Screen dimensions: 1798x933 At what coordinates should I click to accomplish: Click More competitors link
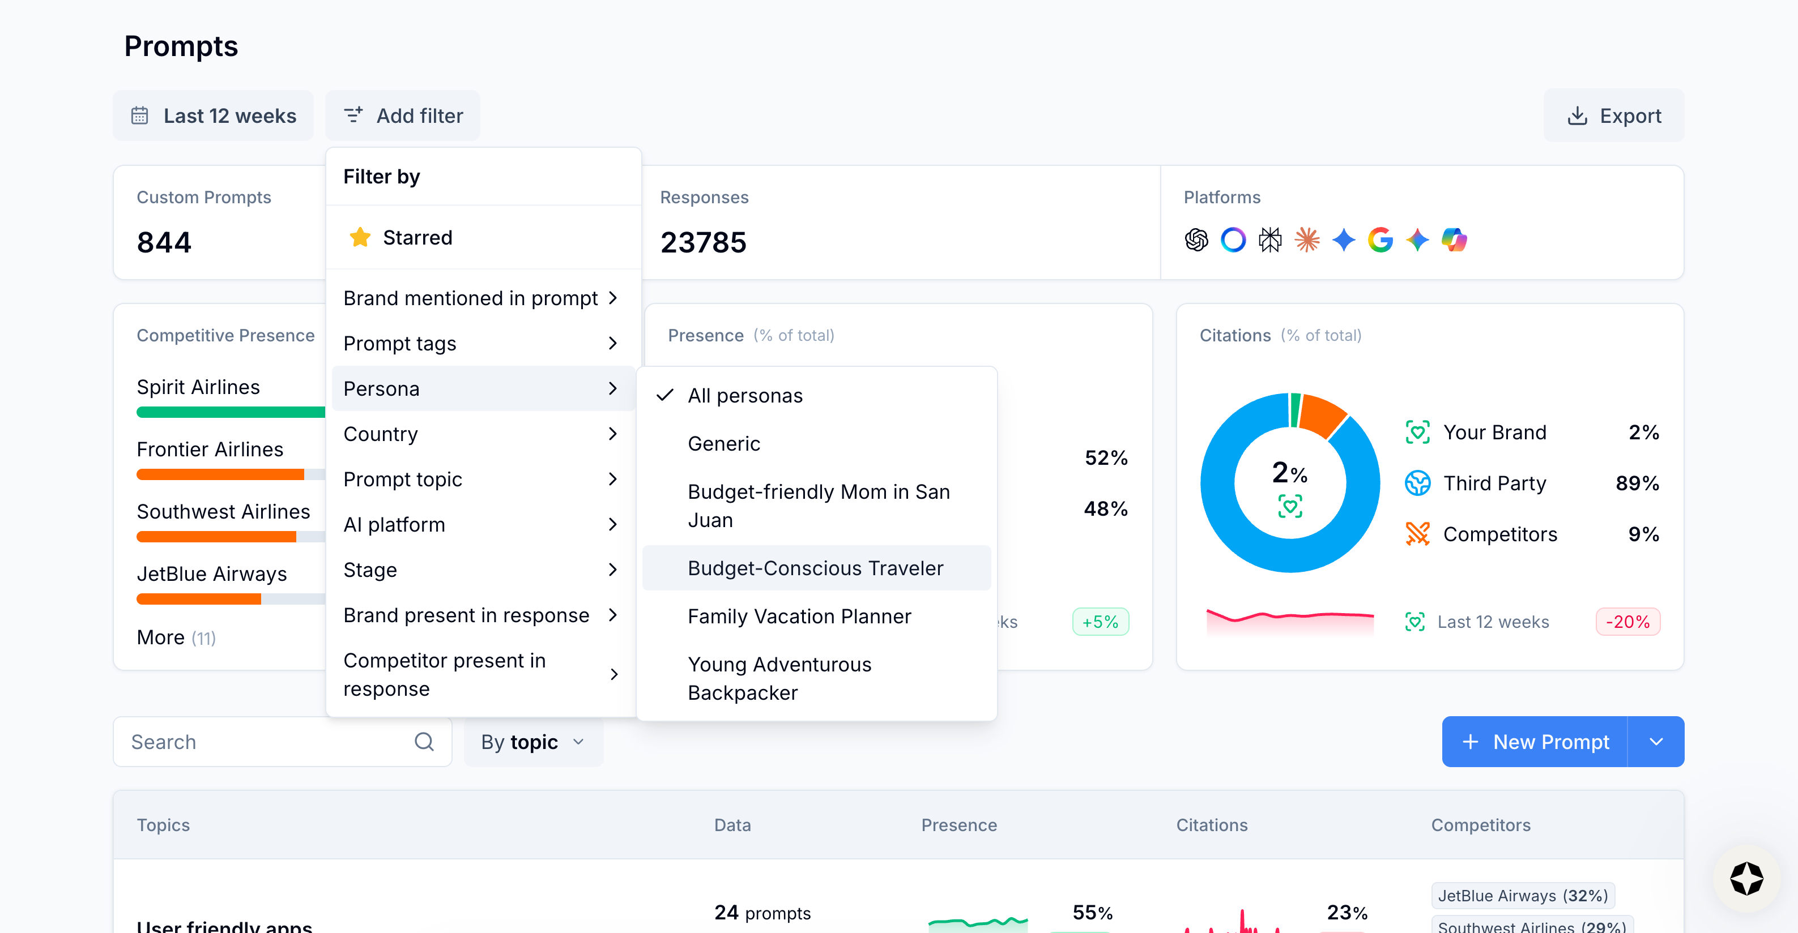(x=176, y=637)
